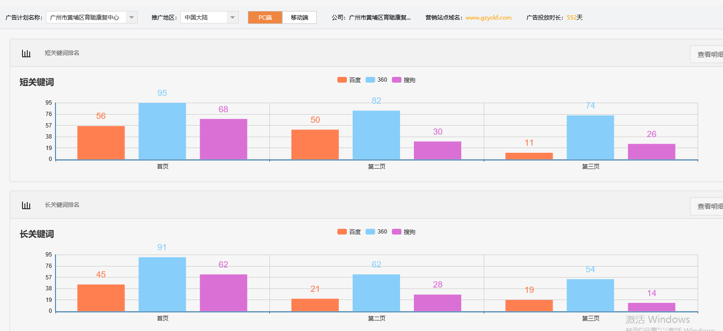Click the 360 第三页 bar valued 54
Screen dimensions: 723x331
[x=590, y=295]
